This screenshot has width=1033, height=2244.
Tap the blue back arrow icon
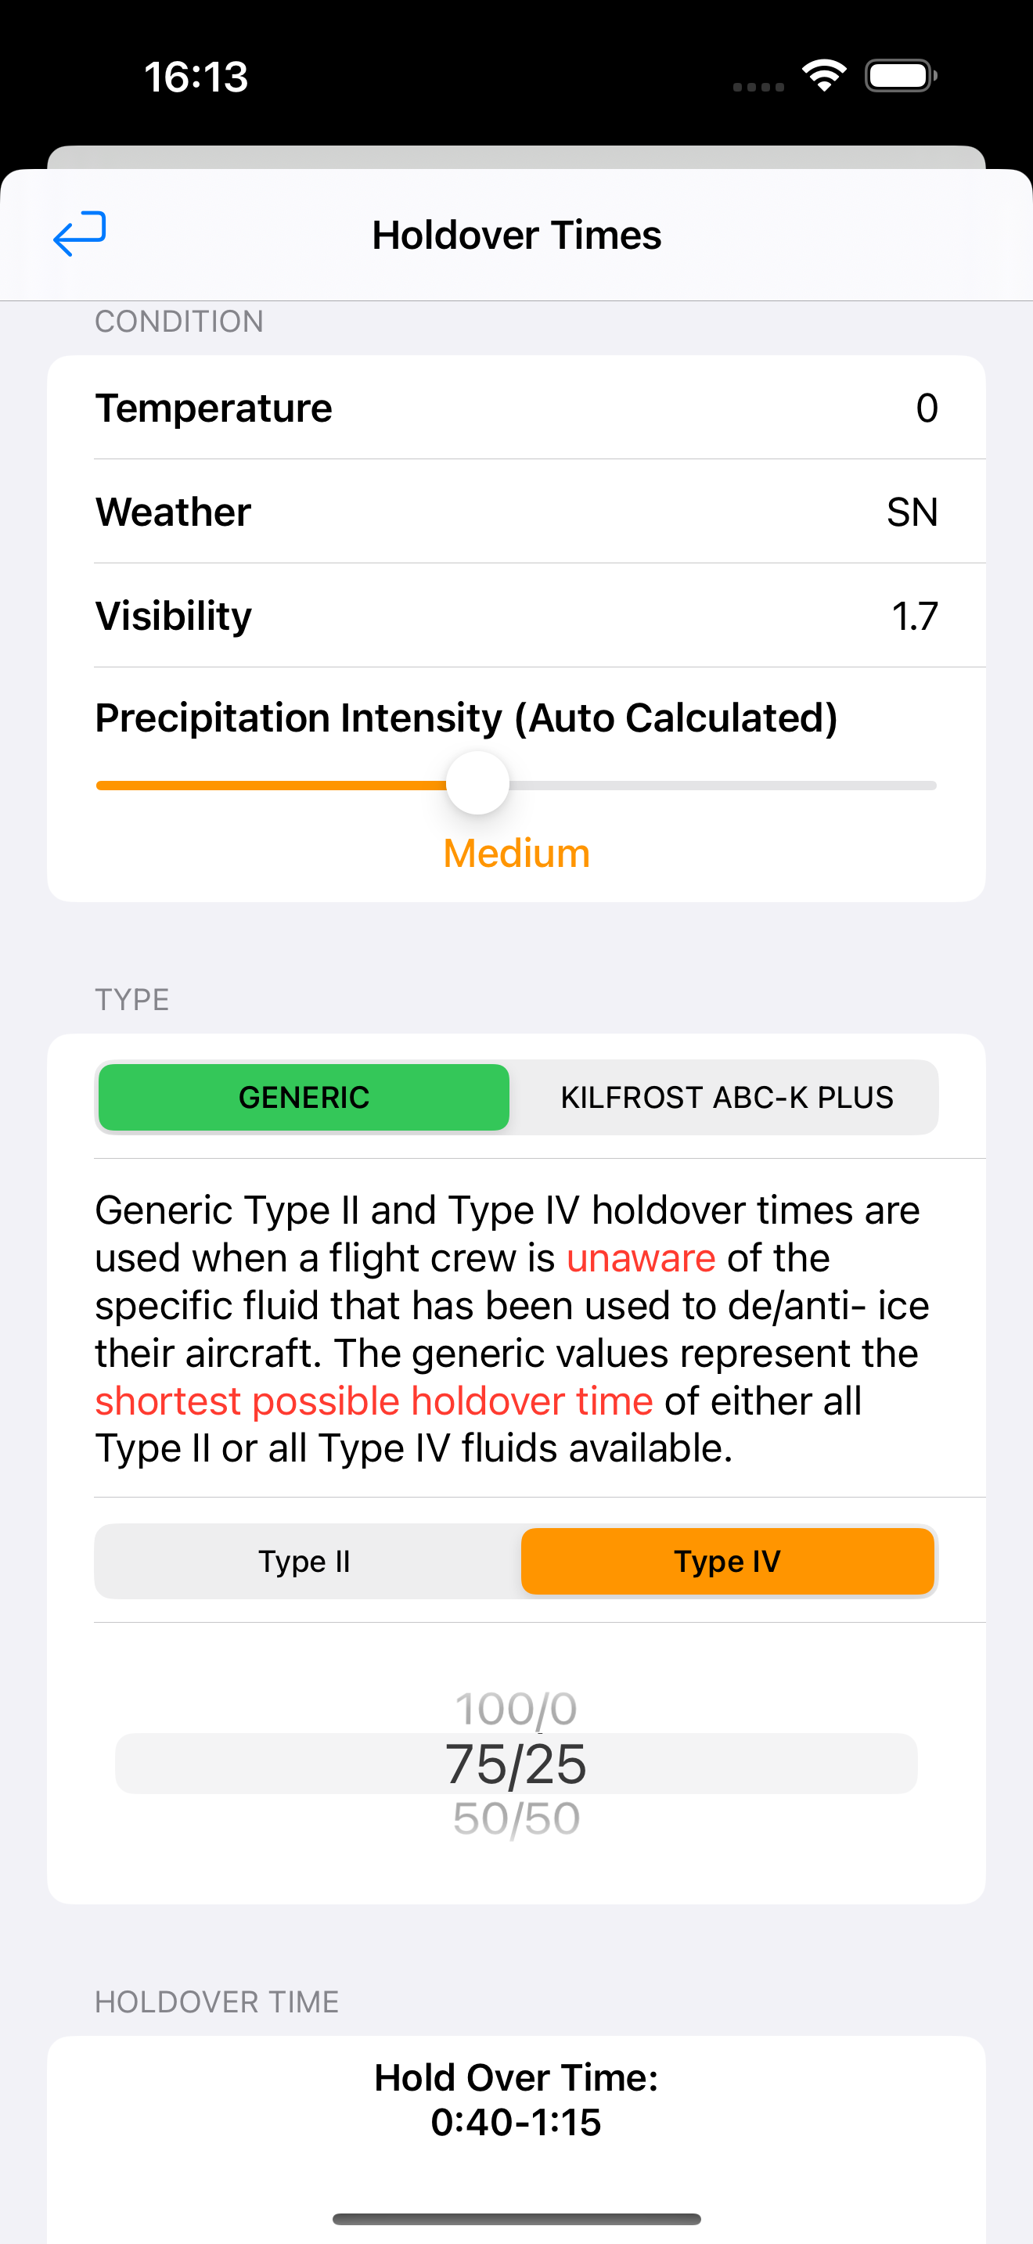pos(79,233)
